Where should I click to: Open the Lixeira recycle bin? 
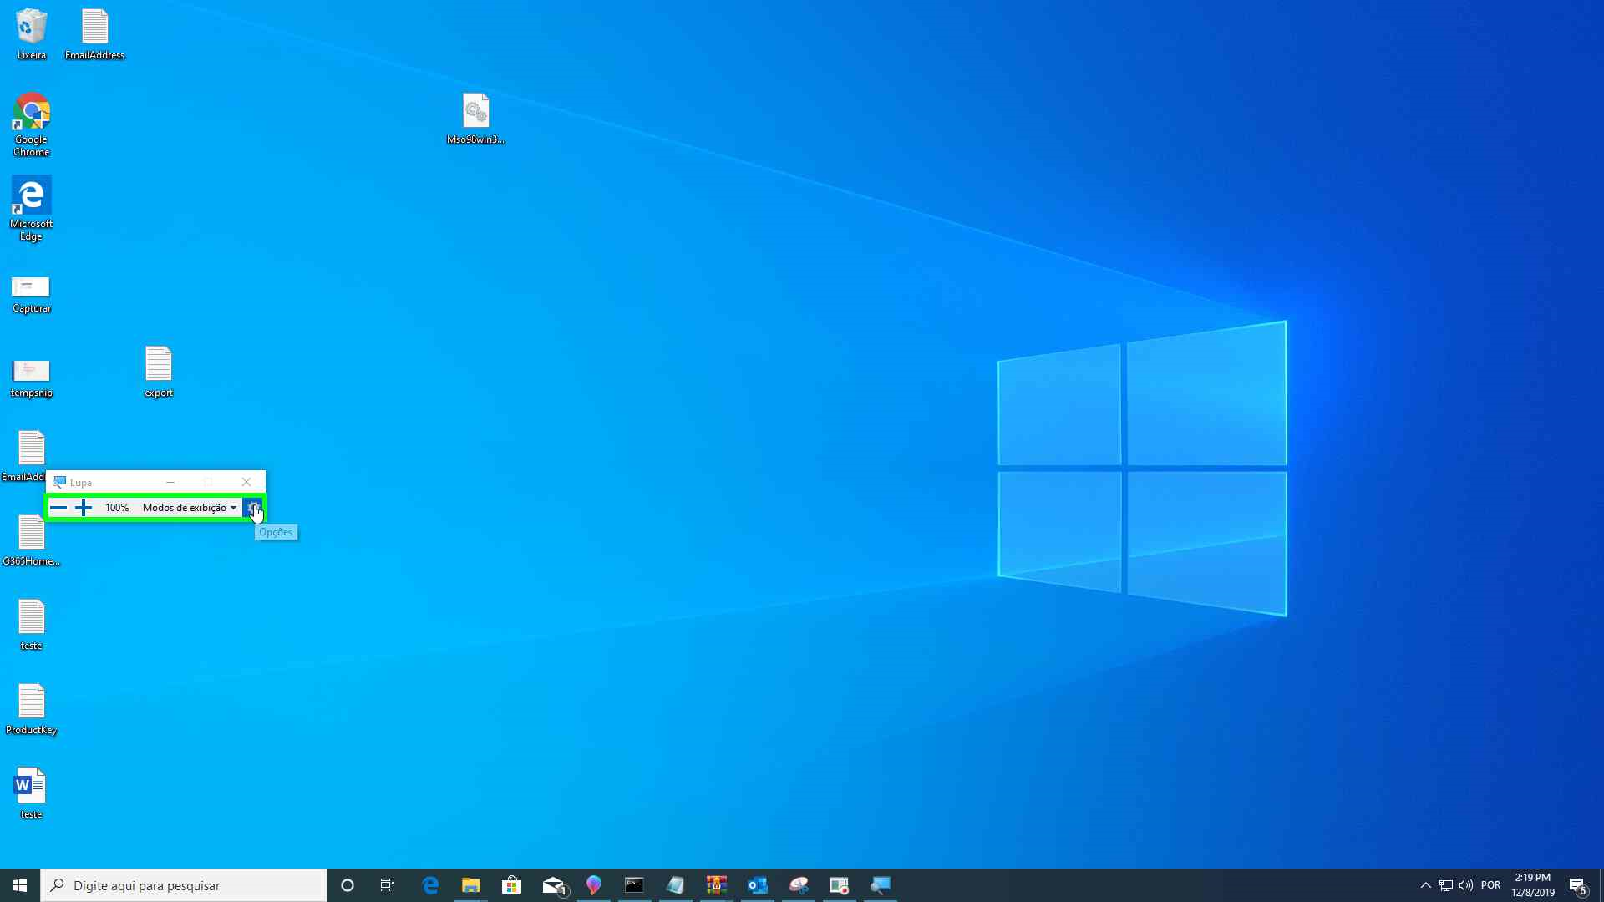click(31, 25)
